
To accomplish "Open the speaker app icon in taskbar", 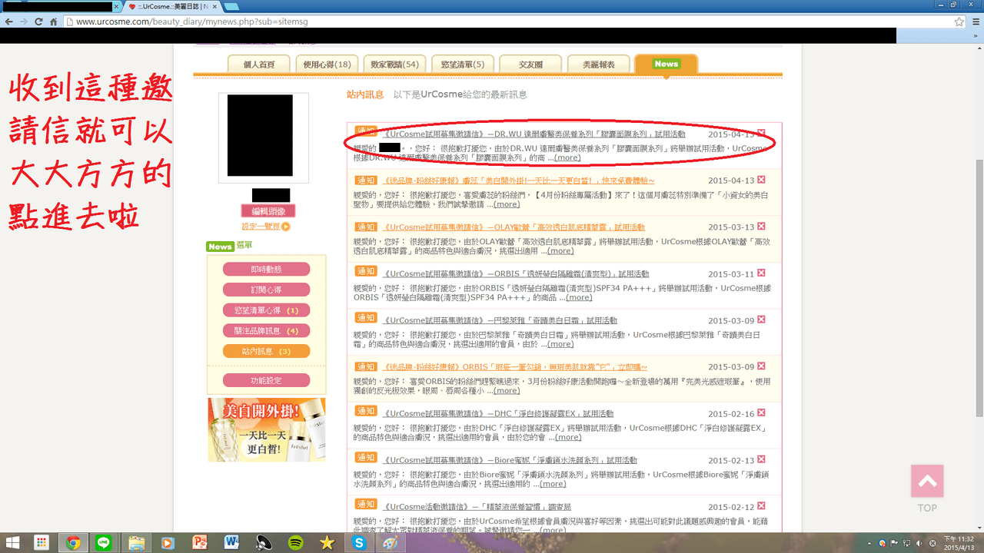I will point(264,542).
